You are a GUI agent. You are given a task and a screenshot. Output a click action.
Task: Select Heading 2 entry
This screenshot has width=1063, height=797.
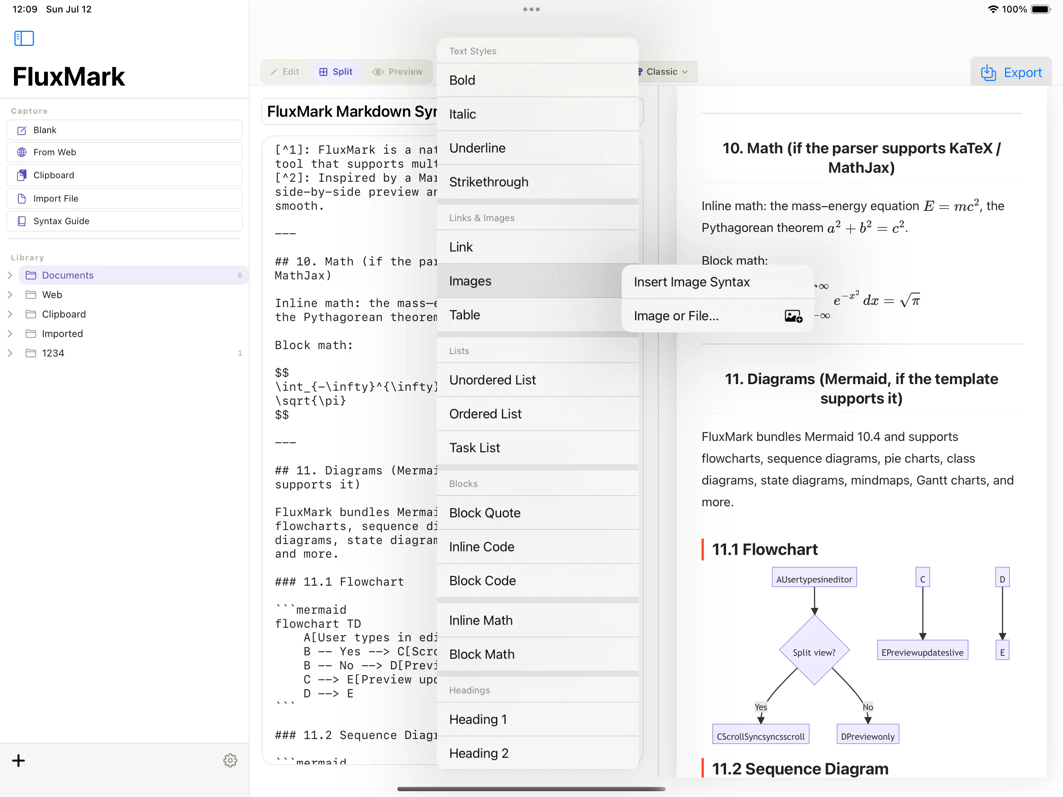coord(538,753)
